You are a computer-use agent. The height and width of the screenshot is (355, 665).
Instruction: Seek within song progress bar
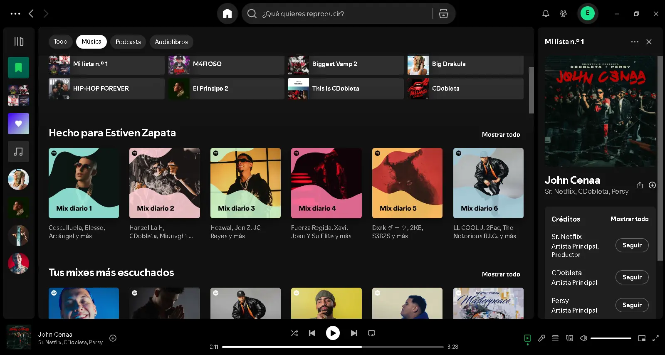[333, 347]
